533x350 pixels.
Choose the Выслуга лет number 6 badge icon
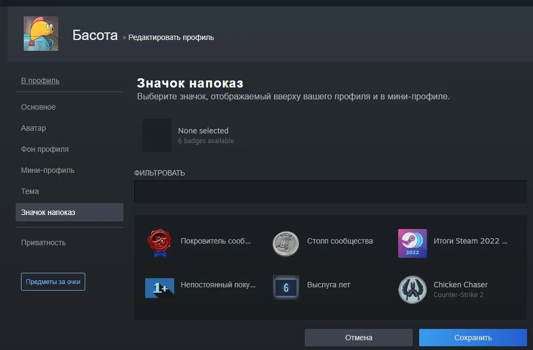pos(286,288)
